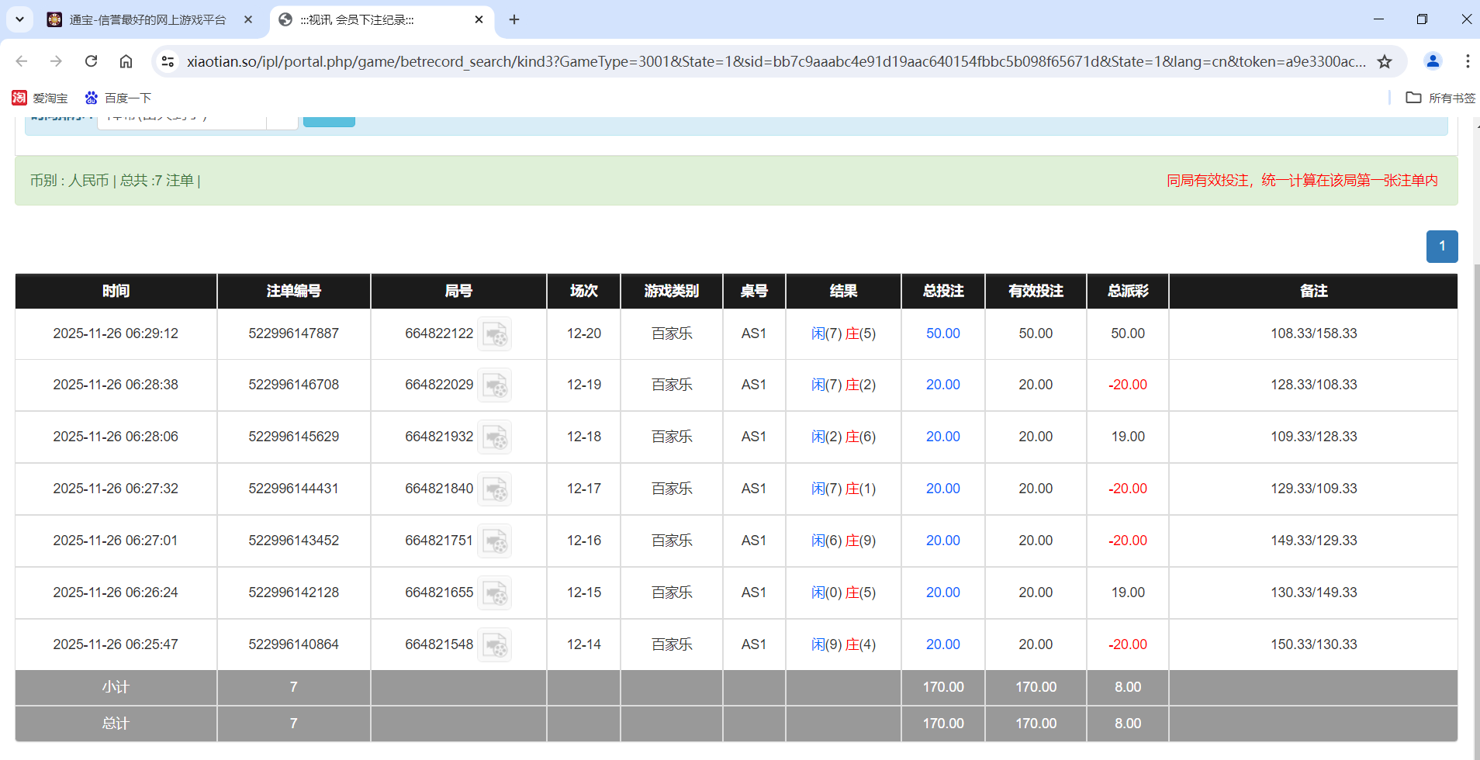Open a new browser tab
This screenshot has height=760, width=1480.
point(514,19)
